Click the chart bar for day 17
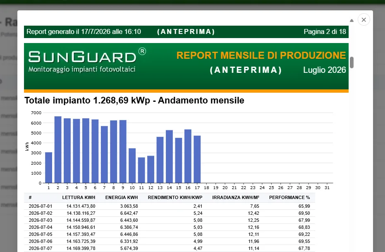Image resolution: width=385 pixels, height=252 pixels. pos(197,159)
